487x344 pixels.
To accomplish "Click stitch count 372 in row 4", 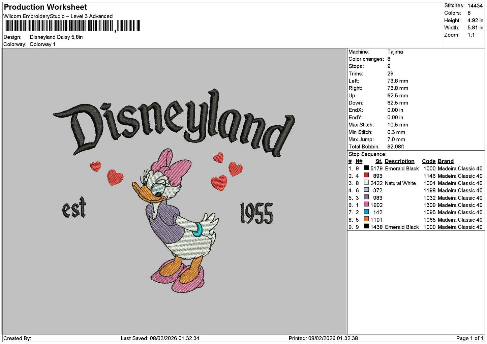I will pos(378,190).
